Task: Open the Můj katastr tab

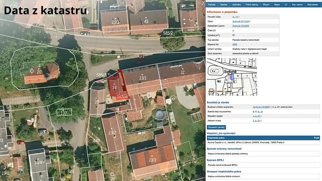Action: pyautogui.click(x=313, y=5)
